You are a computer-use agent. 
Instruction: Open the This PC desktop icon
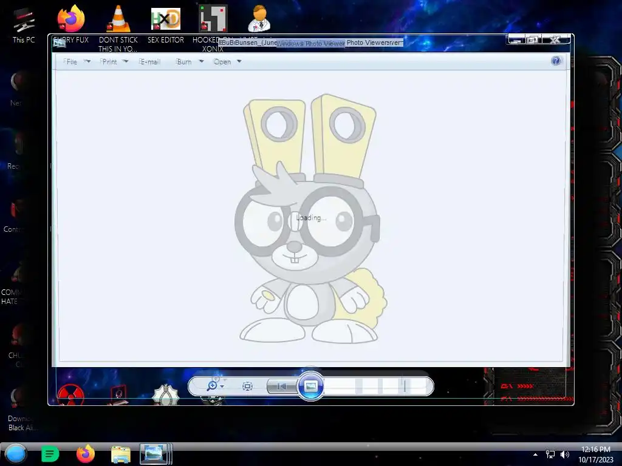point(24,25)
